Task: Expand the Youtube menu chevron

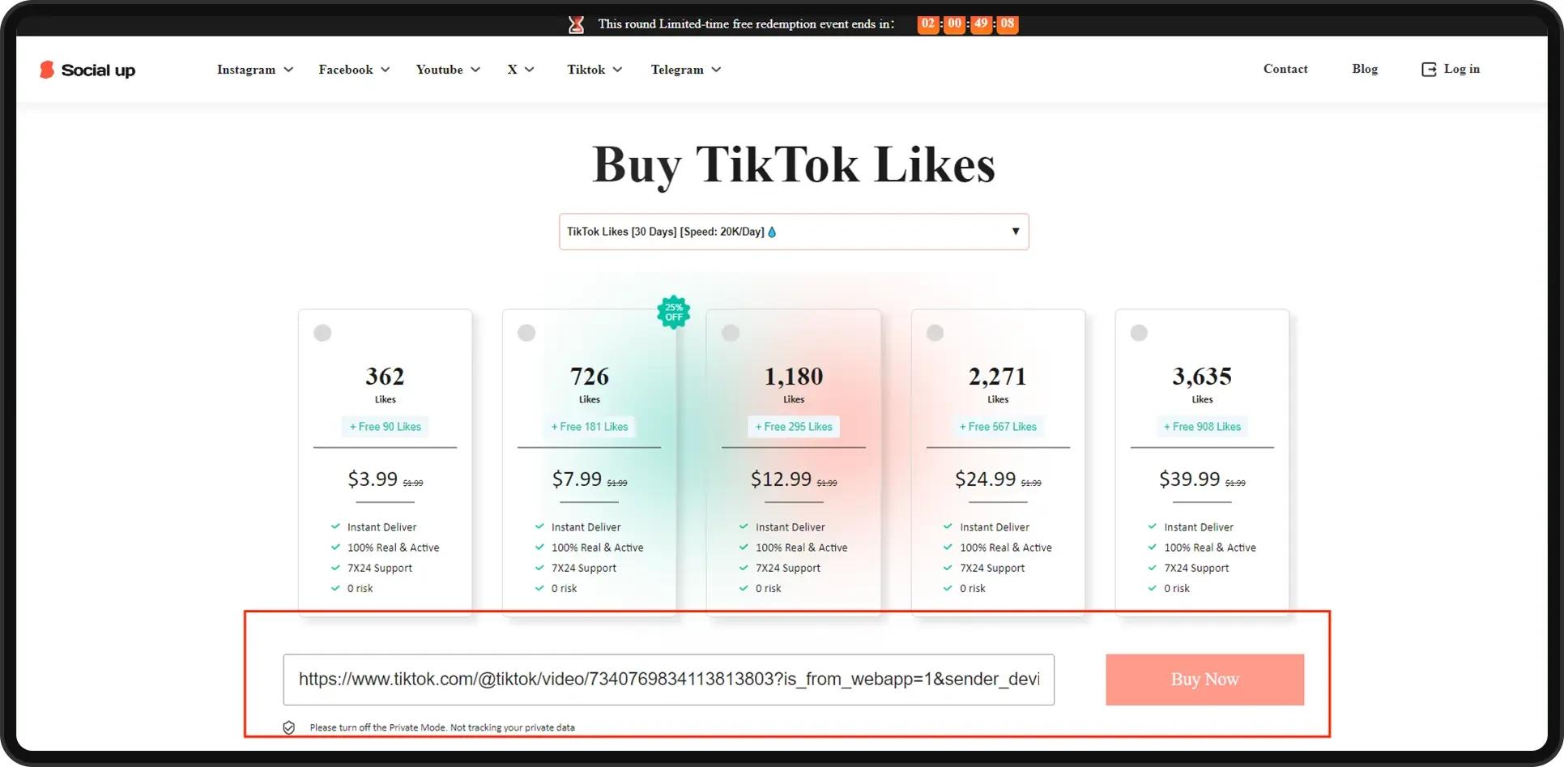Action: pyautogui.click(x=475, y=70)
